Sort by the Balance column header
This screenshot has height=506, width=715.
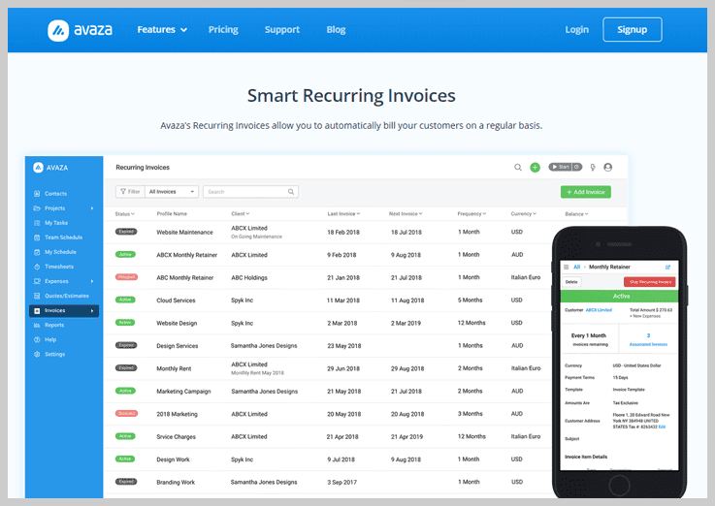click(x=576, y=213)
